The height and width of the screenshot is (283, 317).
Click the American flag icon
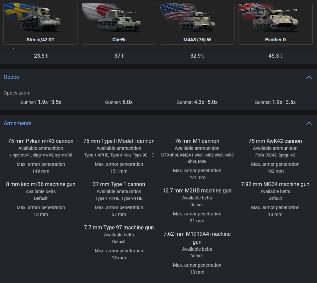[x=172, y=11]
